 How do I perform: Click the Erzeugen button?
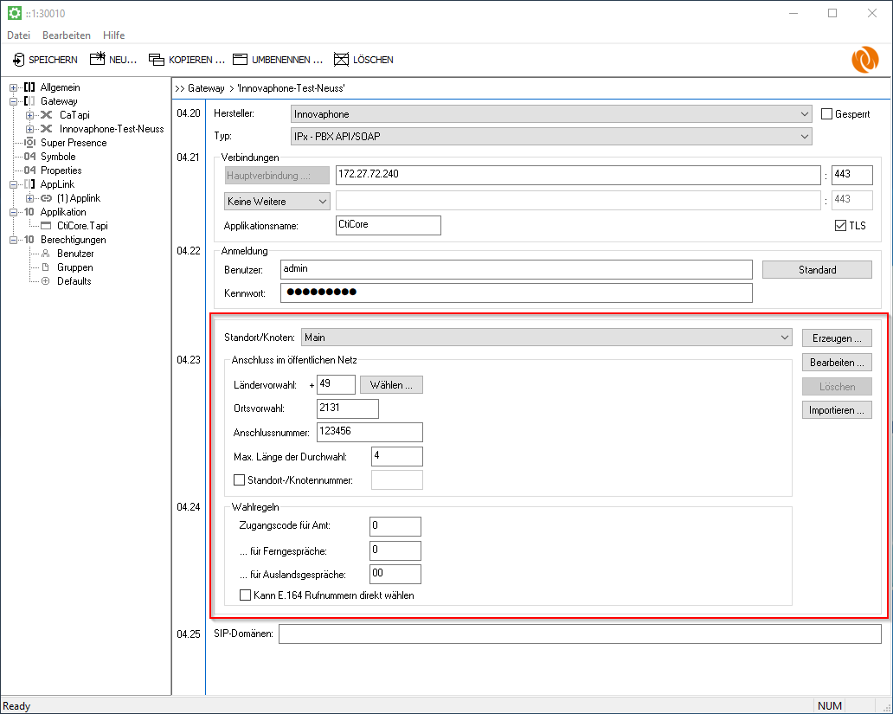coord(836,338)
